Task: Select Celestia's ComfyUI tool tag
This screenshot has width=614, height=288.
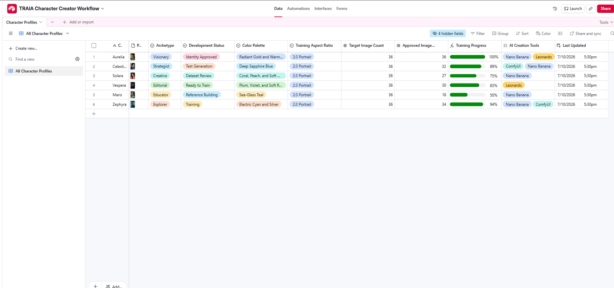Action: coord(513,66)
